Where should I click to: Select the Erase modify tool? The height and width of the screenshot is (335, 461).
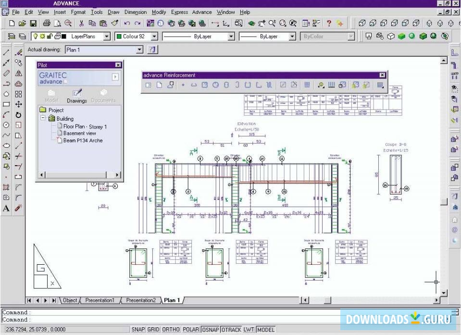[19, 52]
